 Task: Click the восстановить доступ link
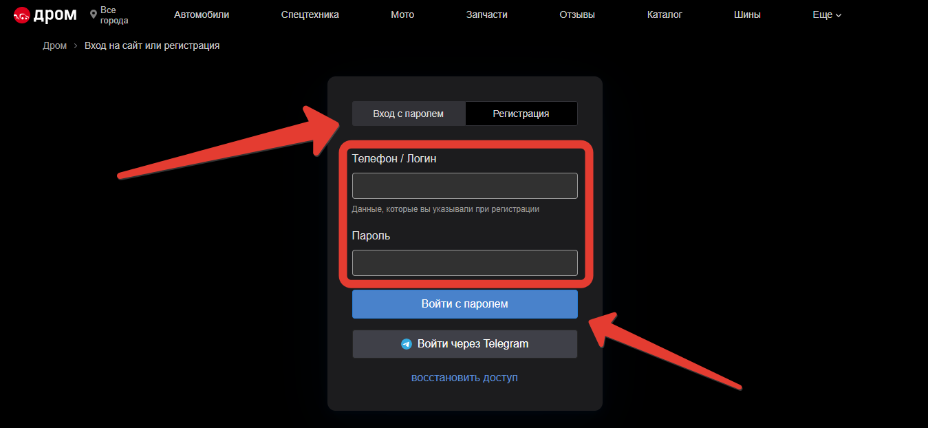(x=464, y=378)
